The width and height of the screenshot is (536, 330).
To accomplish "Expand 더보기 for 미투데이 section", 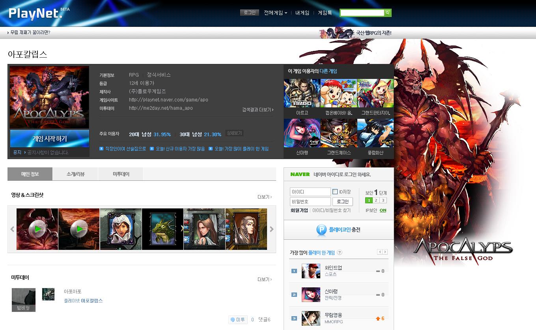I will (265, 279).
